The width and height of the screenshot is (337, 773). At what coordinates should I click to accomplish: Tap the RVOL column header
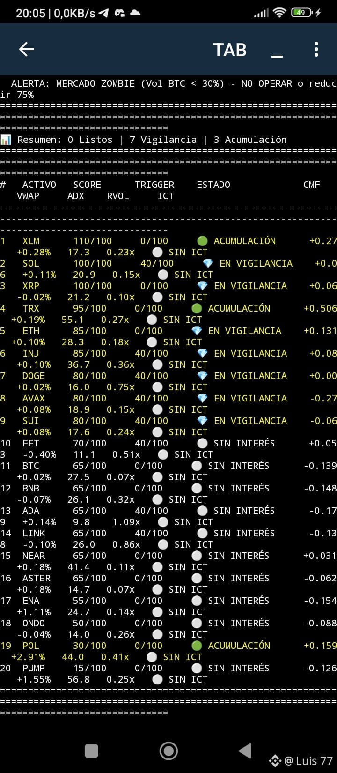(118, 196)
